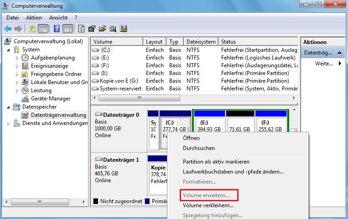This screenshot has width=348, height=219.
Task: Expand the Leistung node
Action: [x=17, y=91]
